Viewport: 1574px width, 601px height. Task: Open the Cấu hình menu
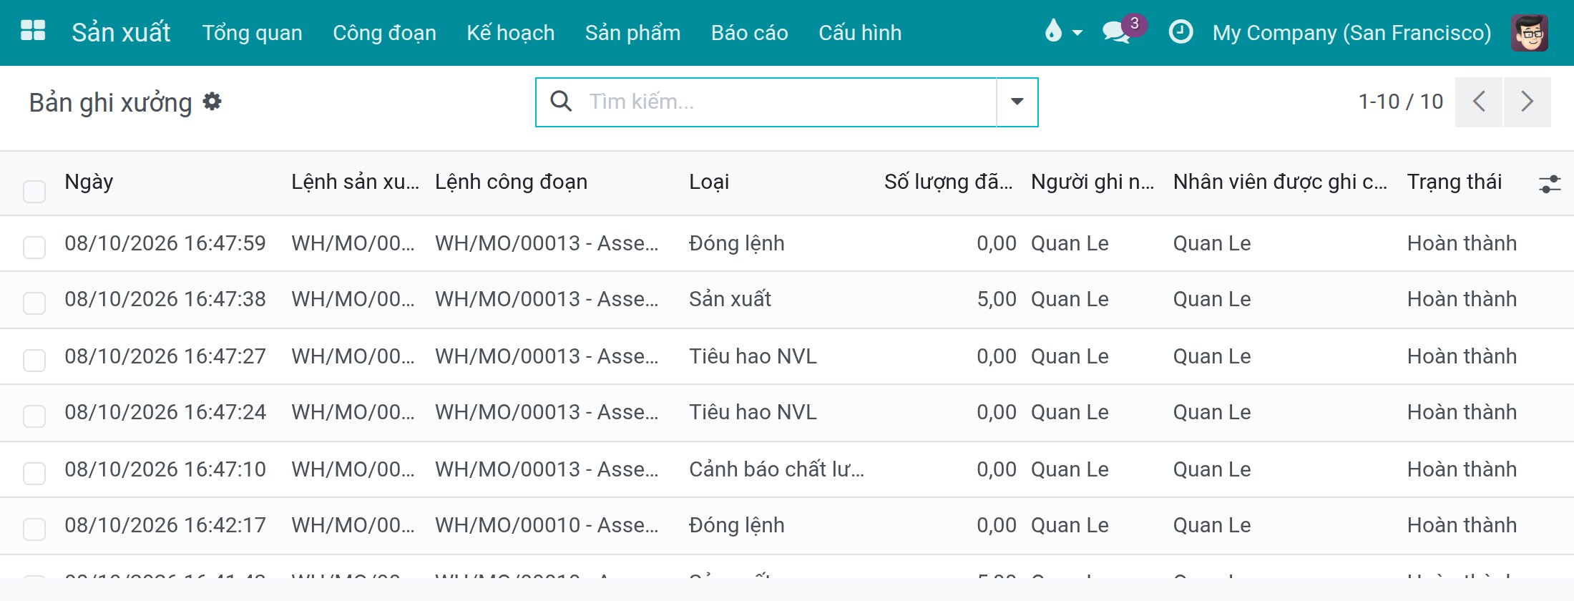(860, 33)
